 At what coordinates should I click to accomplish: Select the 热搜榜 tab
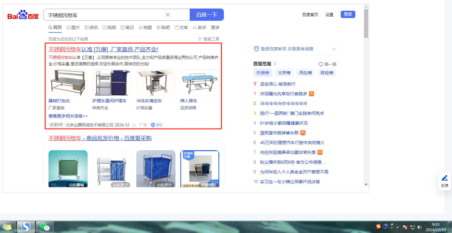pyautogui.click(x=263, y=73)
